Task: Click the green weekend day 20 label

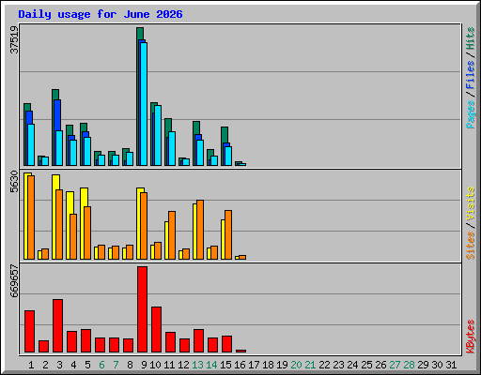Action: coord(296,365)
